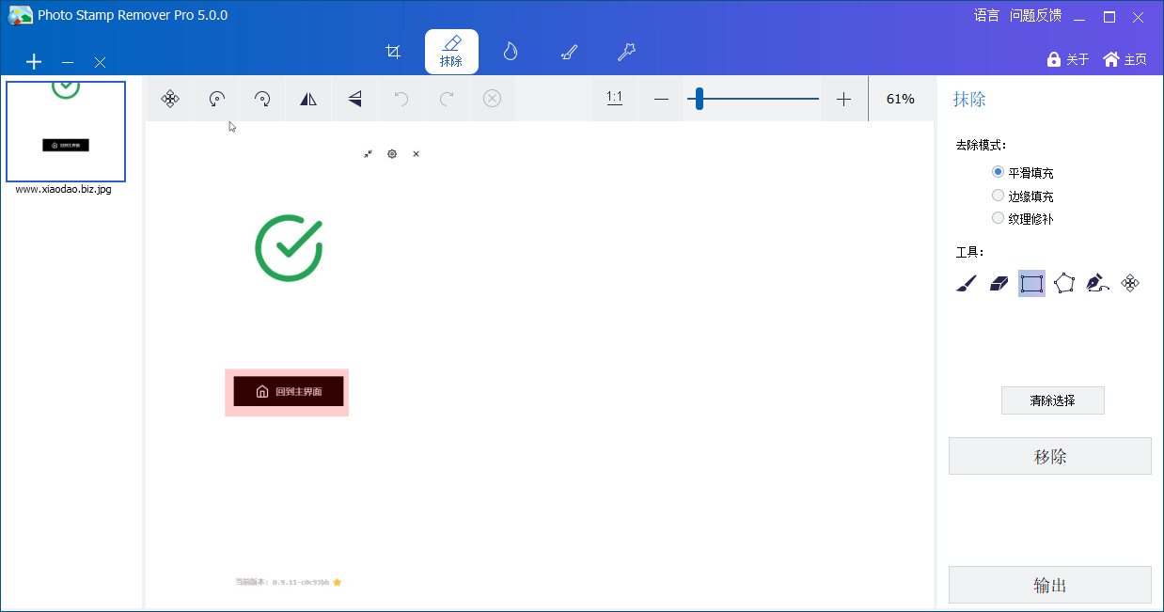Pick the rectangle selection tool
Viewport: 1164px width, 612px height.
[1031, 283]
